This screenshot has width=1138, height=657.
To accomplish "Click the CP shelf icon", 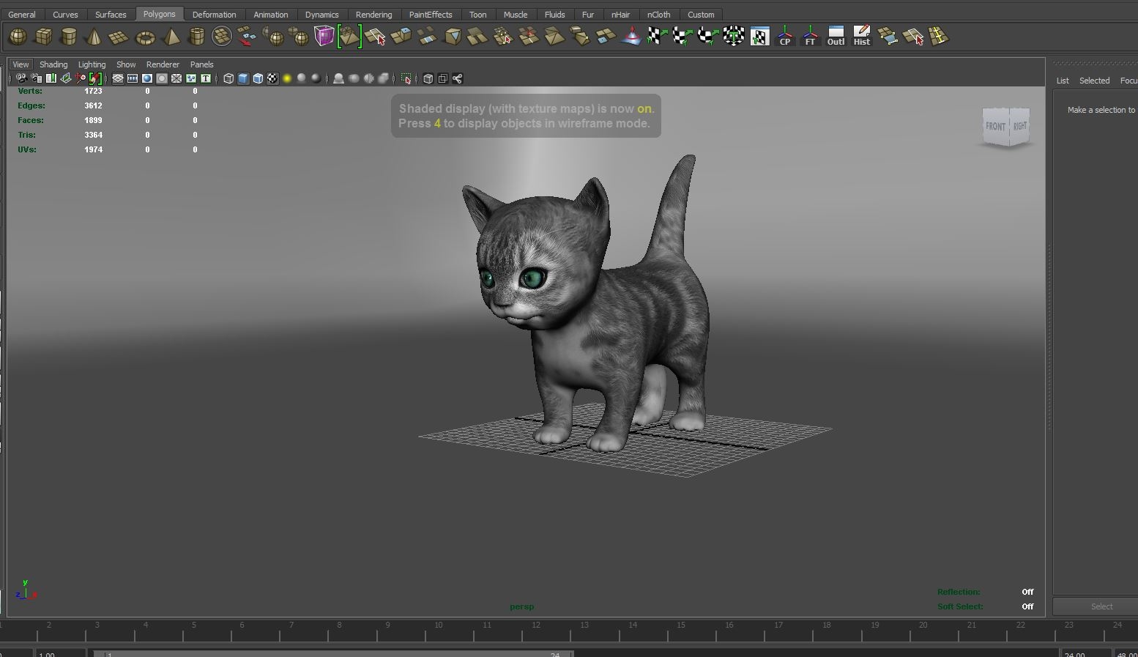I will coord(784,36).
